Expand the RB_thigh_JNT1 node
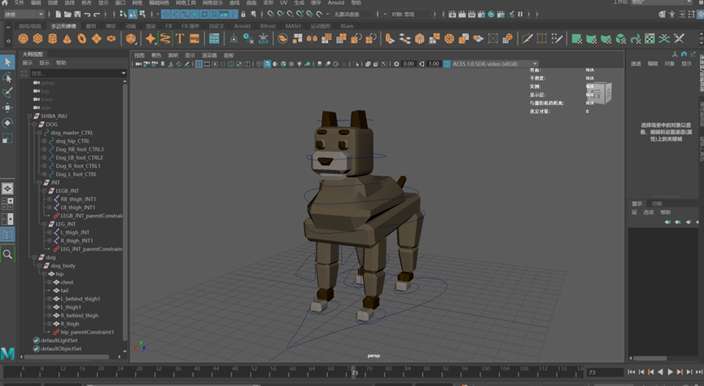The width and height of the screenshot is (704, 386). 50,199
